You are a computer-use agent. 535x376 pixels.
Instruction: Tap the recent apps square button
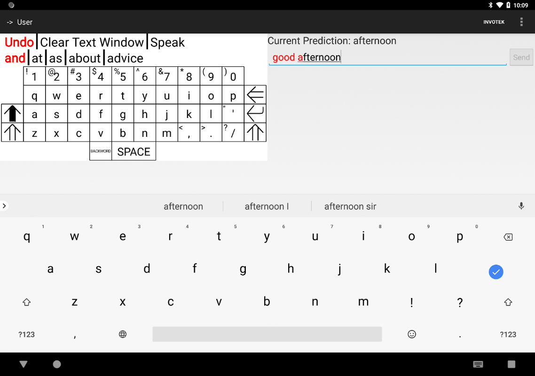tap(511, 364)
